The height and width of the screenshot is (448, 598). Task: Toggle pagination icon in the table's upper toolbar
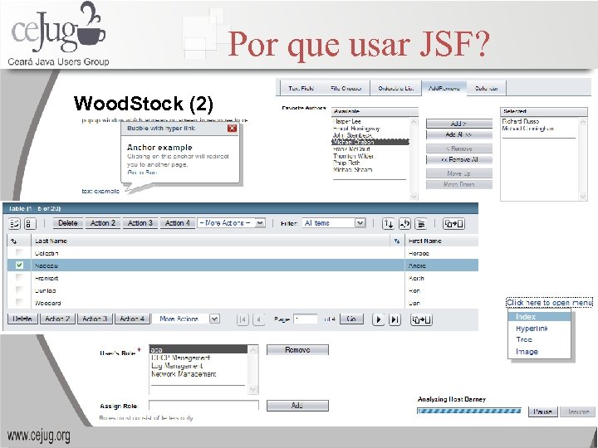(453, 224)
